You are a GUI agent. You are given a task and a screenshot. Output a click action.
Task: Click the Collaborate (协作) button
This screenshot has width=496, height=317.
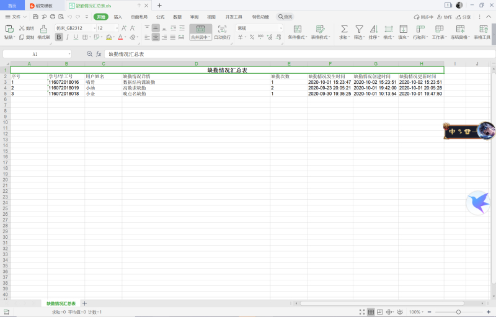445,17
